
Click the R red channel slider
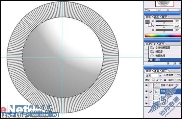pyautogui.click(x=164, y=21)
